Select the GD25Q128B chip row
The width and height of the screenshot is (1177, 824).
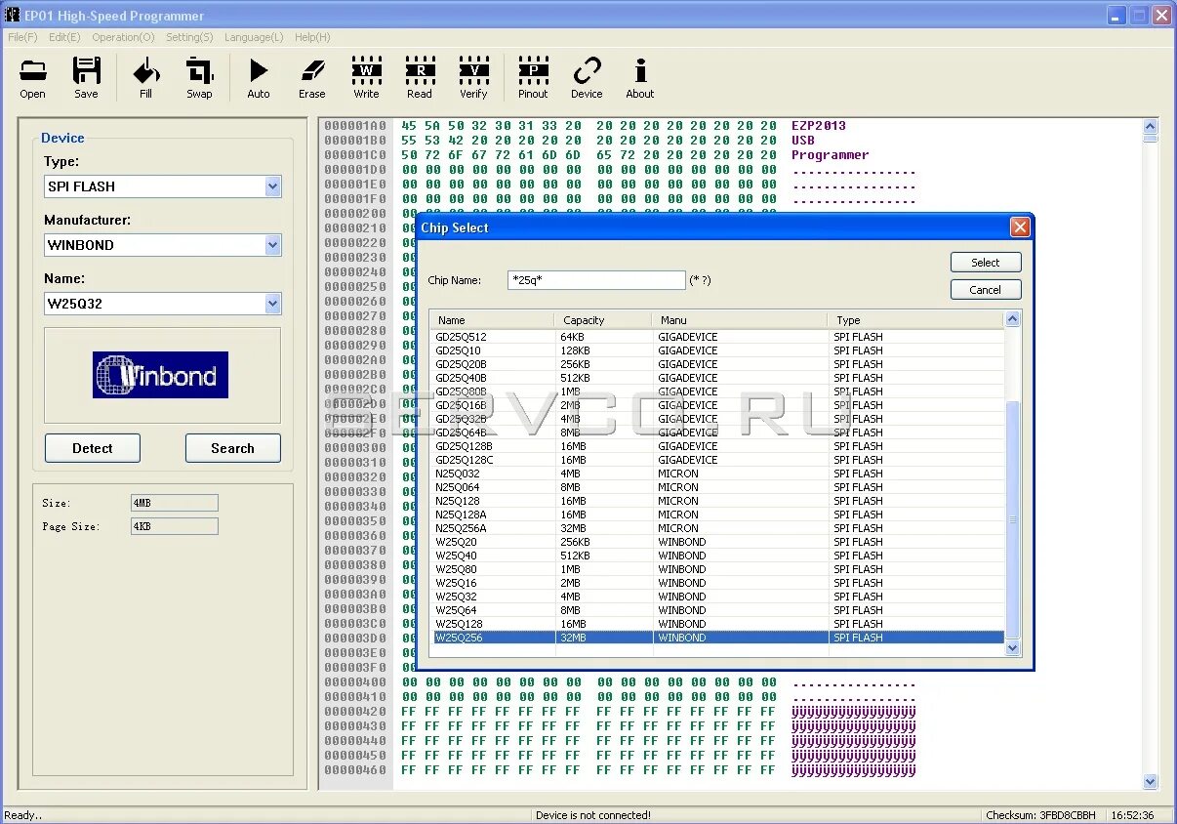(x=718, y=446)
